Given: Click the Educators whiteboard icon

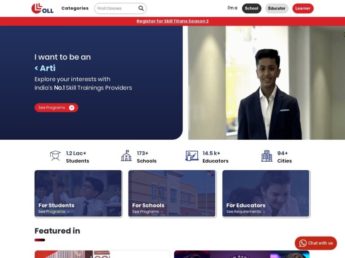Looking at the screenshot, I should (192, 155).
